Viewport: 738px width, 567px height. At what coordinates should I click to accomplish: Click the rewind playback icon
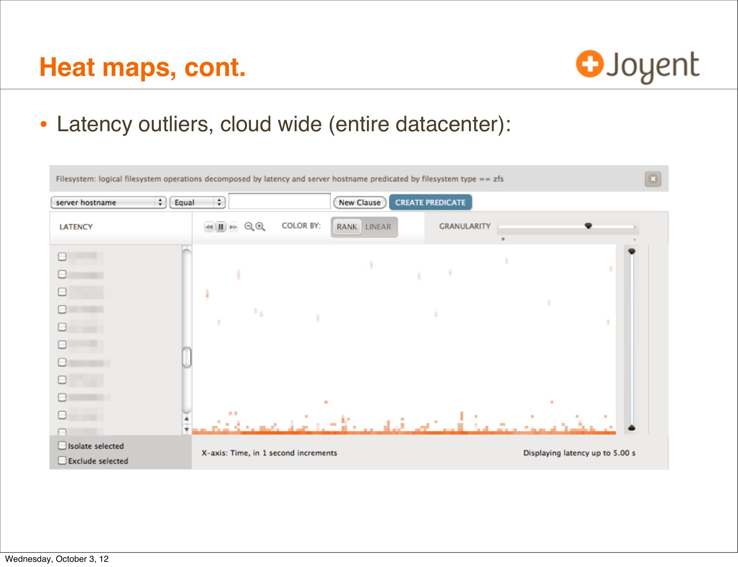209,227
